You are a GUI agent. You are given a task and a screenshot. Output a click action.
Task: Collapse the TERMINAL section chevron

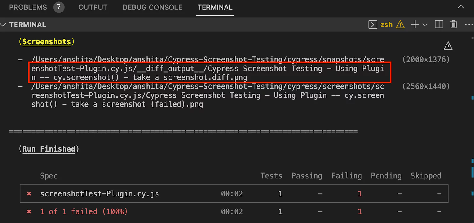(3, 25)
